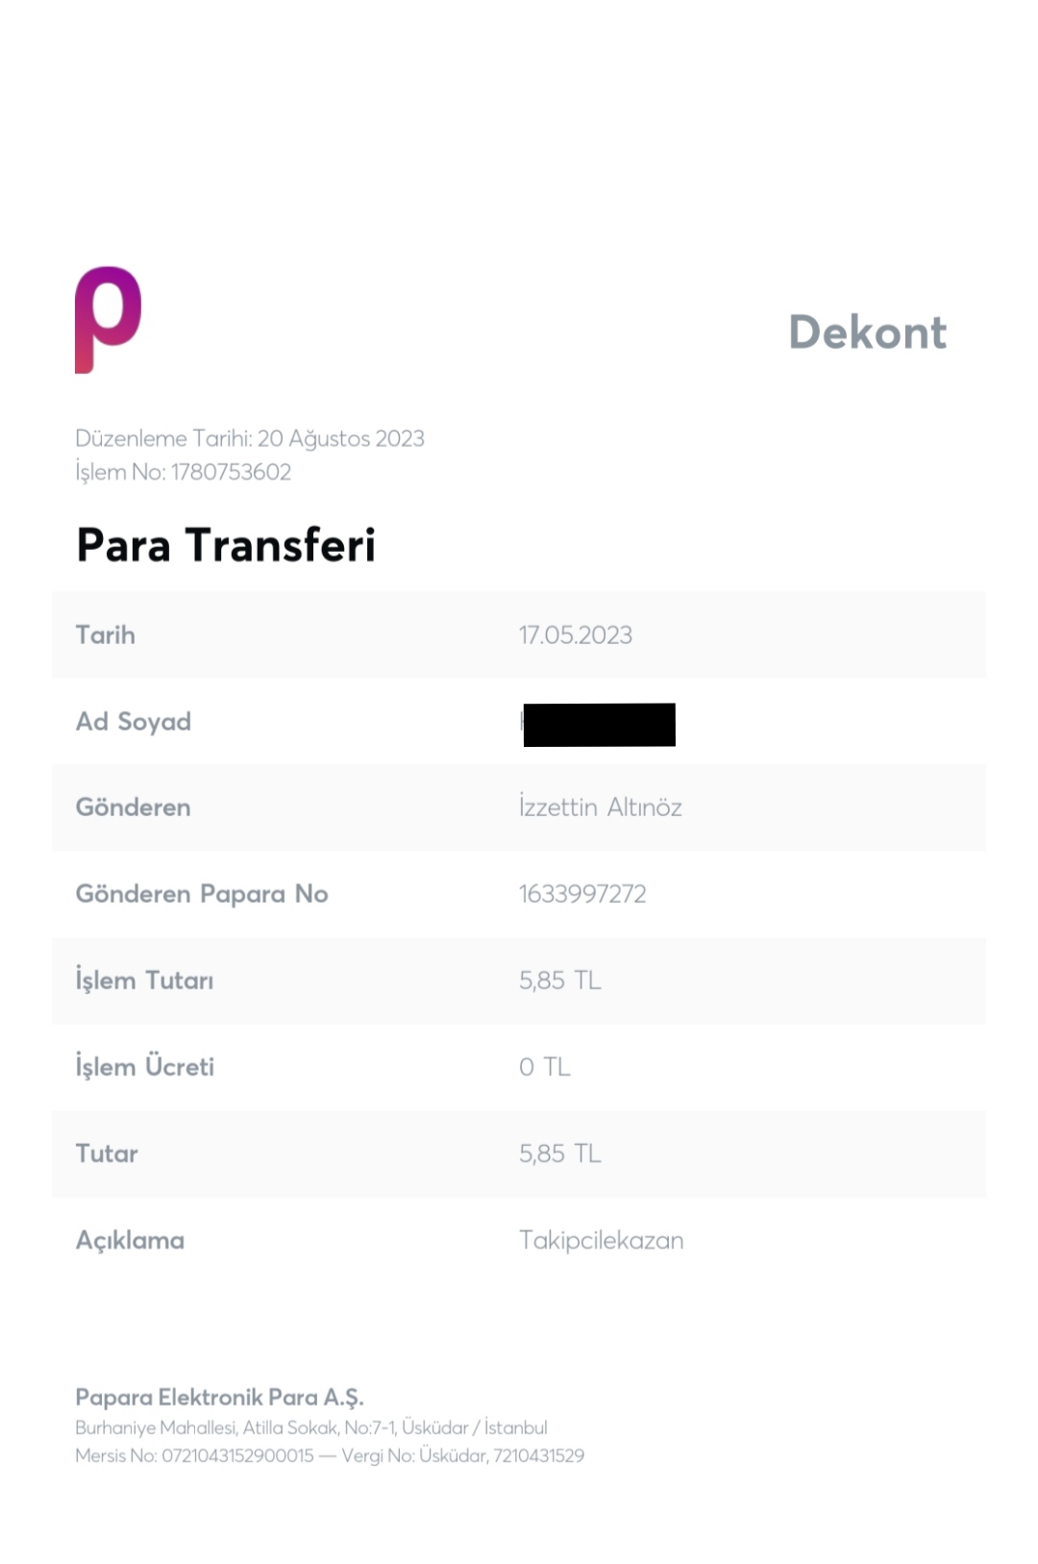Click the purple Papara logo icon
This screenshot has height=1564, width=1038.
pos(109,320)
